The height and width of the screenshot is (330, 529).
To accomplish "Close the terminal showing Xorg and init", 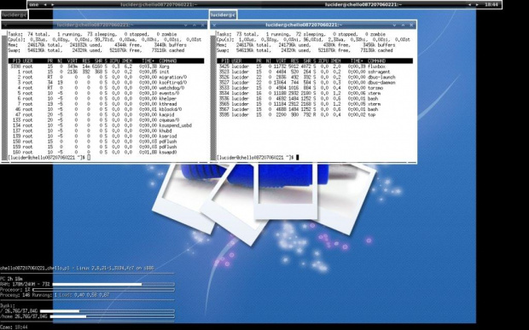I will (x=202, y=25).
